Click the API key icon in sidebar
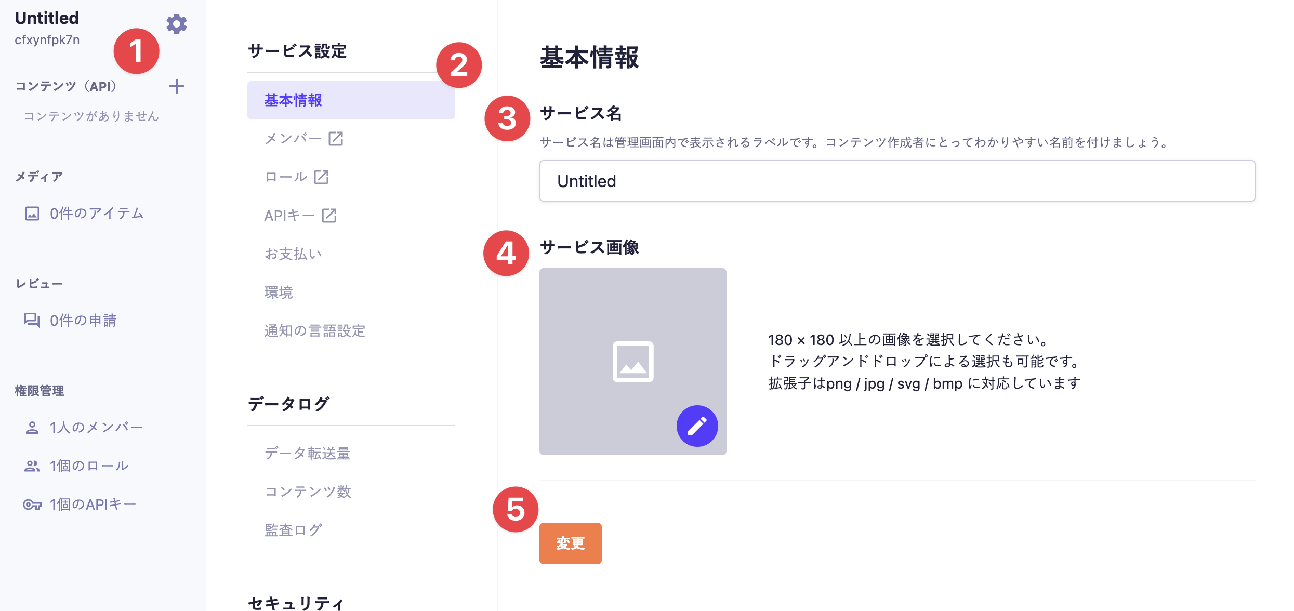The width and height of the screenshot is (1294, 611). (x=32, y=504)
